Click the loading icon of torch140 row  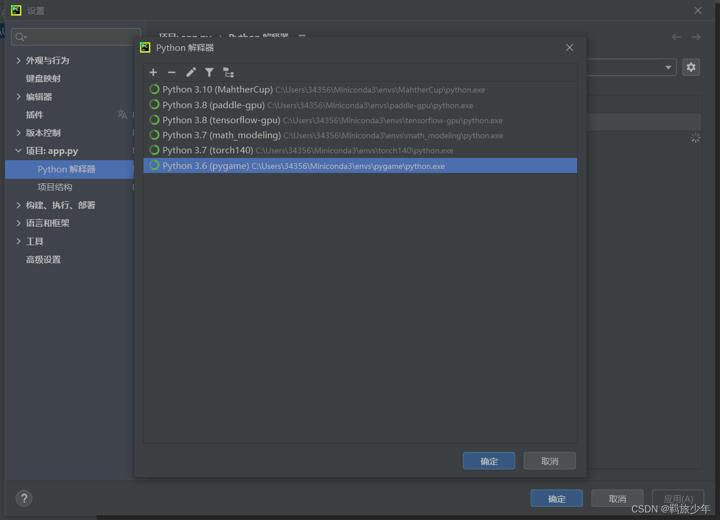point(154,150)
